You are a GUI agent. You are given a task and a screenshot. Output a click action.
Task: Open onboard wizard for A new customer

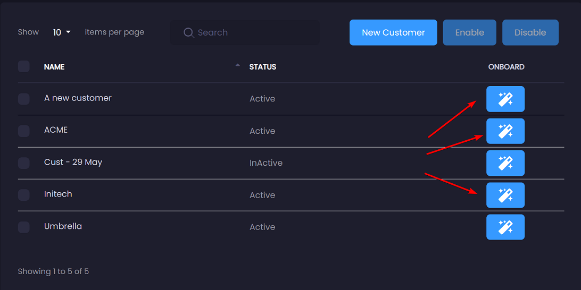click(505, 99)
